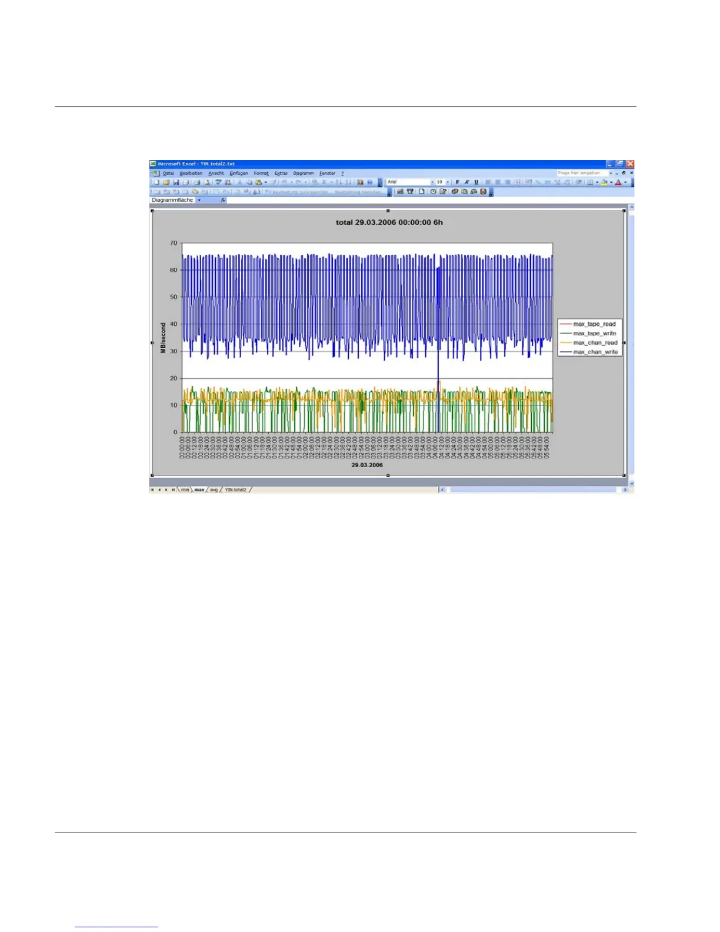Click the Excel workbook icon on menu bar
720x932 pixels.
(x=156, y=174)
